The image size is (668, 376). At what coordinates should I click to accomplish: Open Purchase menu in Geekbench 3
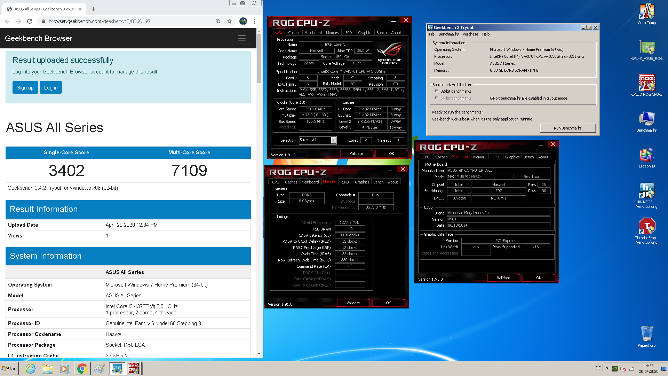(x=470, y=34)
